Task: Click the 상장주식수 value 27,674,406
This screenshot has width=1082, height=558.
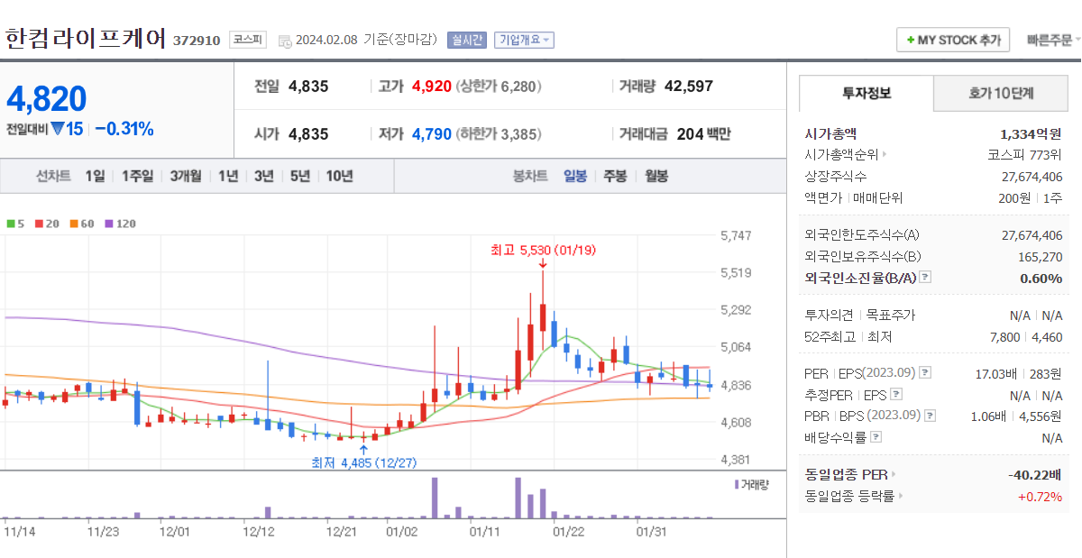Action: coord(1032,176)
